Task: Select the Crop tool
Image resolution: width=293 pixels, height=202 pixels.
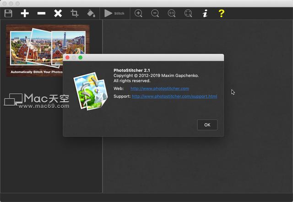Action: (74, 13)
